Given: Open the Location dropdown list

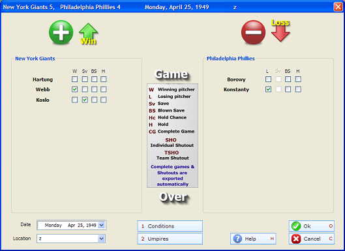Looking at the screenshot, I should 102,239.
